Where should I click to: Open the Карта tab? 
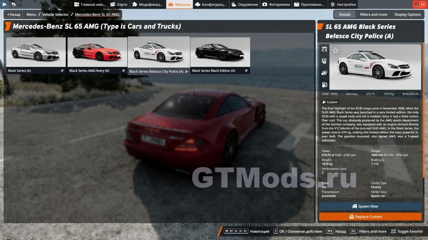(x=119, y=4)
